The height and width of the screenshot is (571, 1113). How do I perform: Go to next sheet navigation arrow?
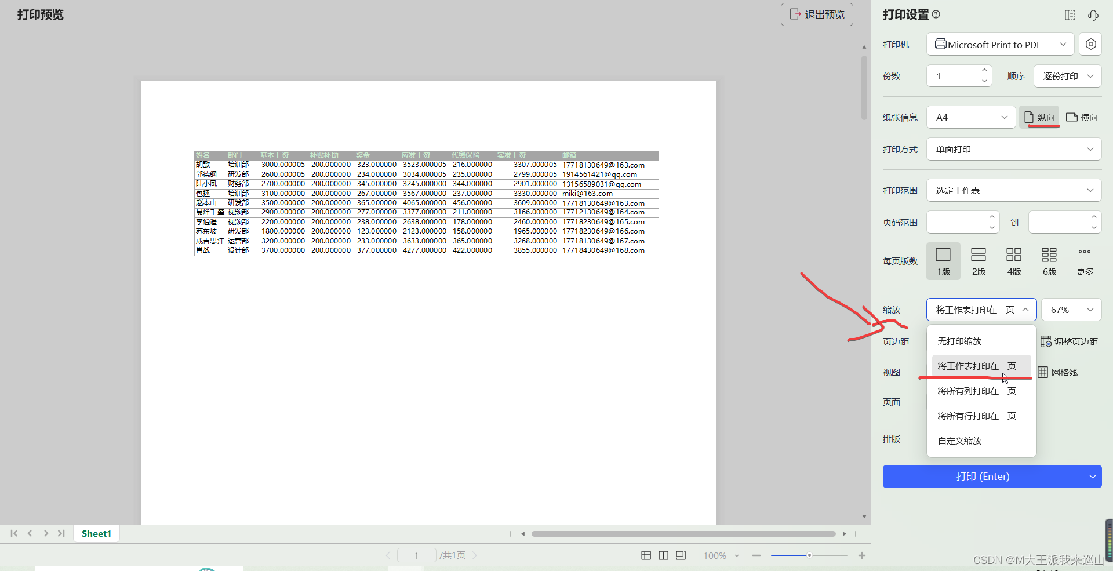coord(46,533)
